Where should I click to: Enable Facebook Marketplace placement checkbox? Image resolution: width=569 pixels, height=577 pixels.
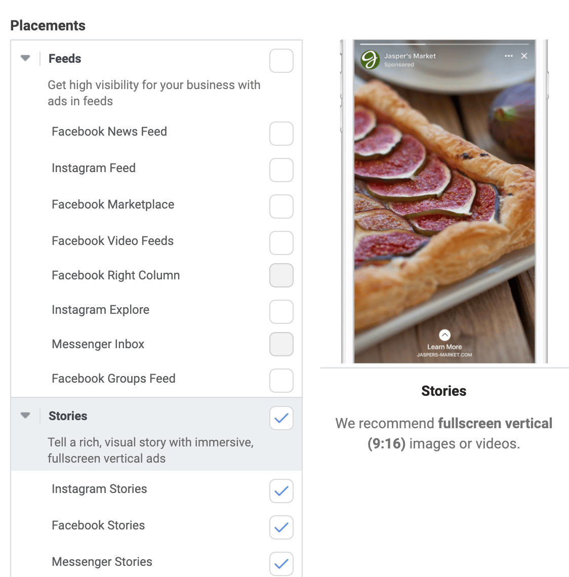[281, 207]
